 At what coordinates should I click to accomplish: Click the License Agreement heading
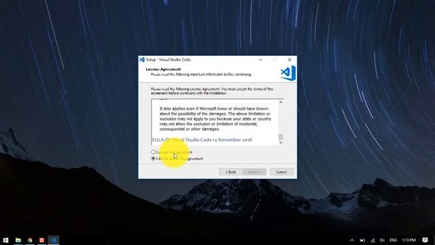tap(163, 69)
